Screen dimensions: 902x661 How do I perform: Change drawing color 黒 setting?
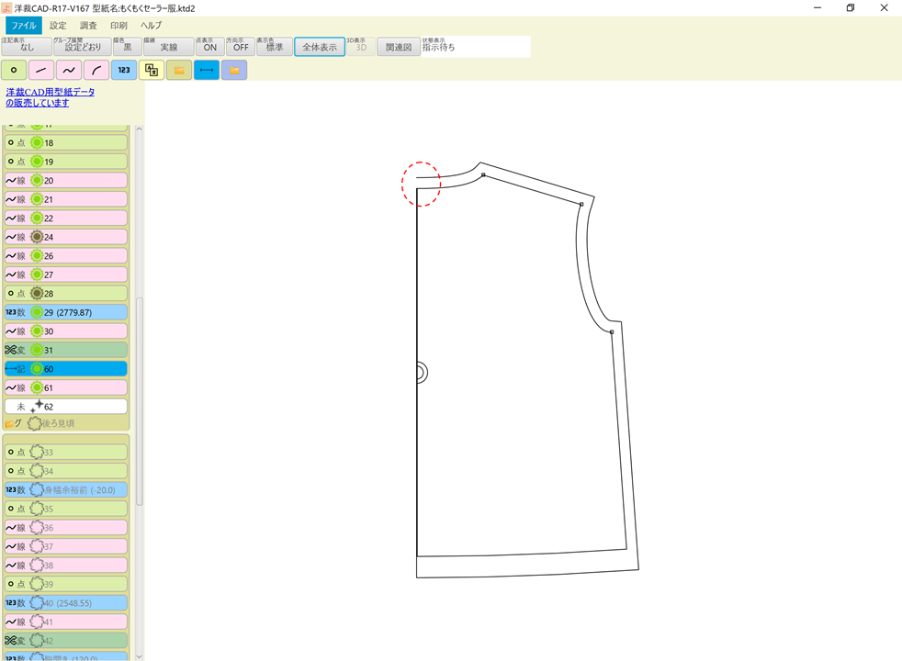(127, 47)
